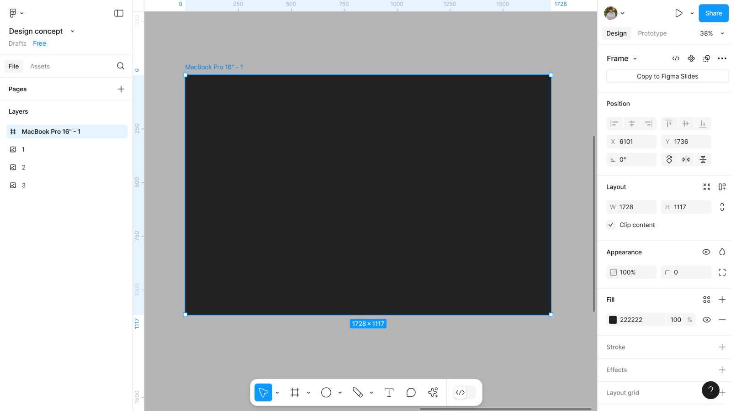The height and width of the screenshot is (411, 731).
Task: Toggle the sidebar collapse icon
Action: [119, 13]
